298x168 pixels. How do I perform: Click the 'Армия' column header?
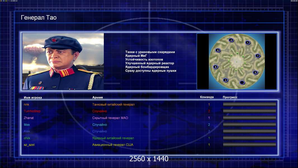98,97
